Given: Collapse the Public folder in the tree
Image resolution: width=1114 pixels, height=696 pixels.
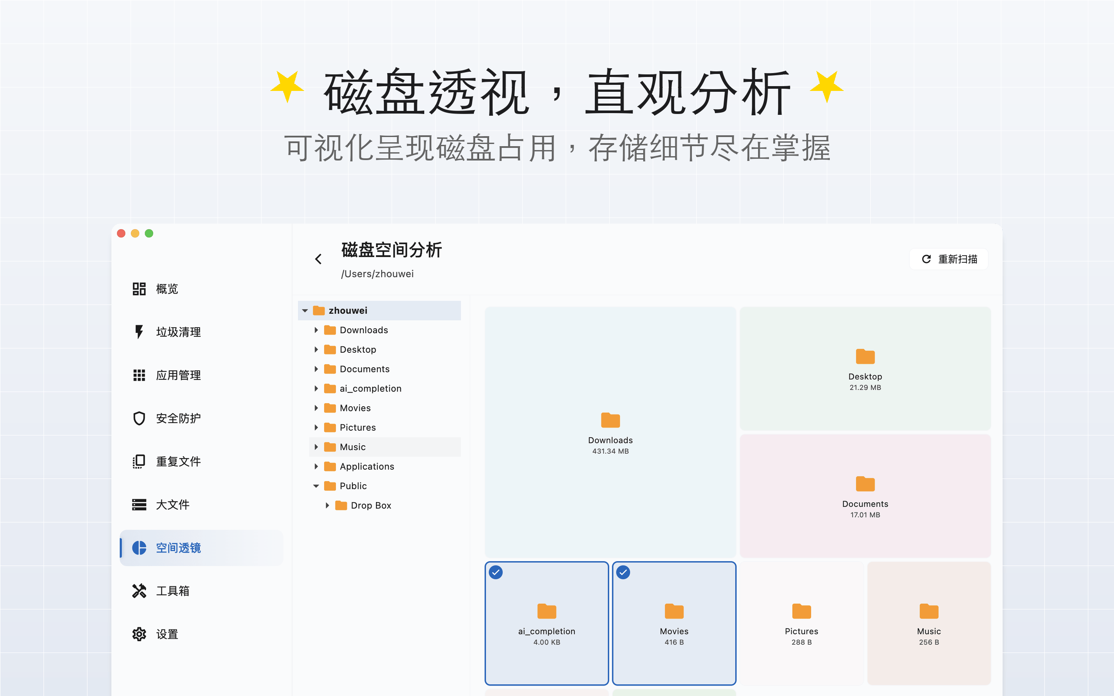Looking at the screenshot, I should [x=316, y=485].
